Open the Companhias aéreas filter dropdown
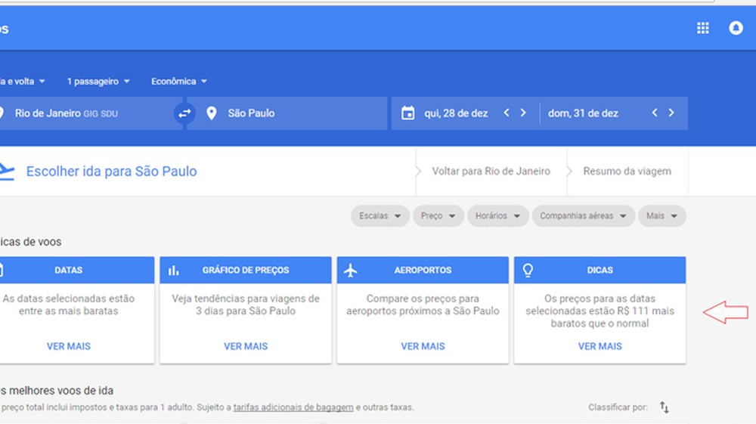 [583, 216]
